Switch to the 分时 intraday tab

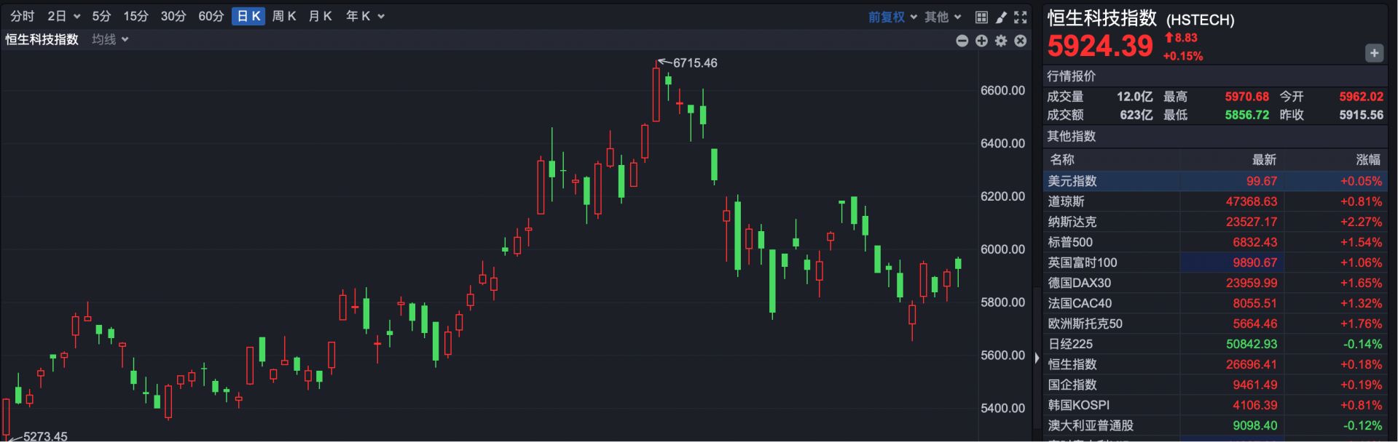(x=23, y=16)
